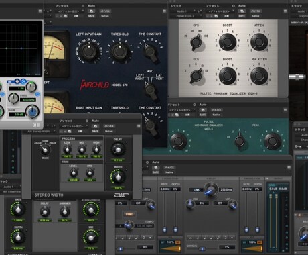Open Pultec EQH-2 plug-in selector dropdown
The image size is (308, 255).
(186, 16)
